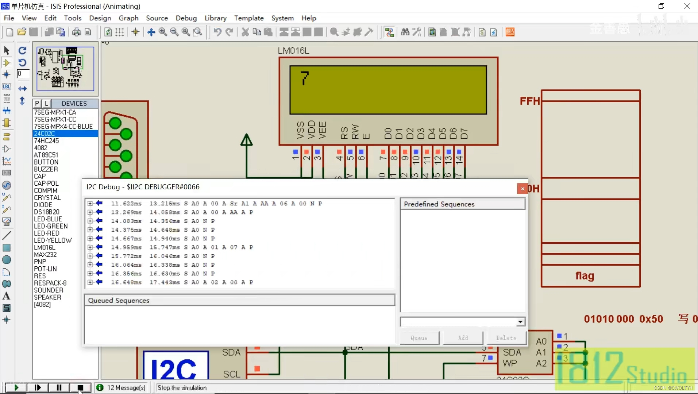Viewport: 698px width, 394px height.
Task: Open the Bill of Materials icon
Action: 482,32
